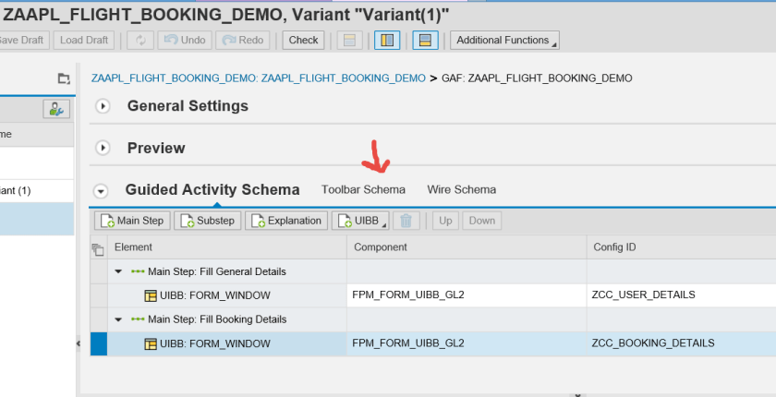The width and height of the screenshot is (776, 397).
Task: Click the personalize icon in left panel
Action: tap(56, 109)
